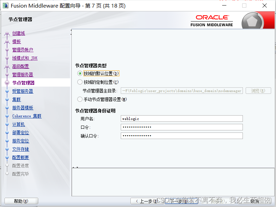Click the 计算机 step bullet icon
Screen dimensions: 276x207
[x=7, y=124]
